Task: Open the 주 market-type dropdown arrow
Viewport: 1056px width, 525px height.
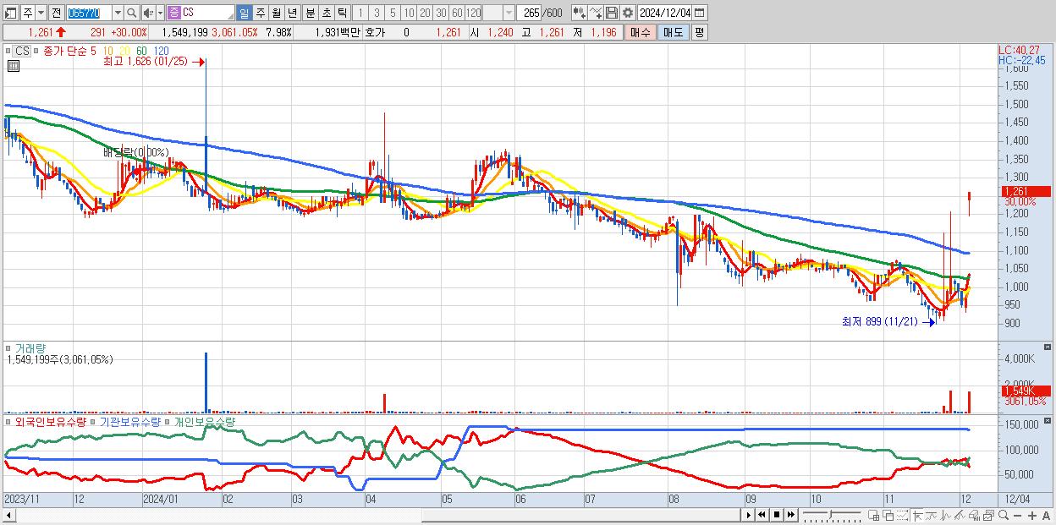Action: coord(41,13)
